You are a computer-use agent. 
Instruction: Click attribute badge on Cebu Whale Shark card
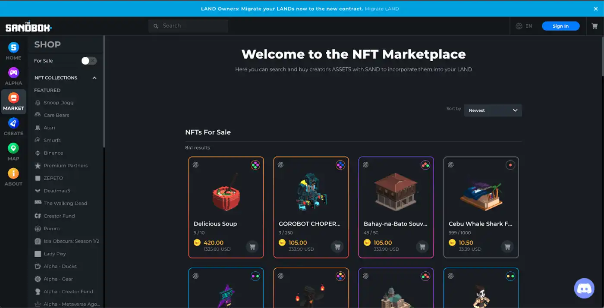pos(510,165)
